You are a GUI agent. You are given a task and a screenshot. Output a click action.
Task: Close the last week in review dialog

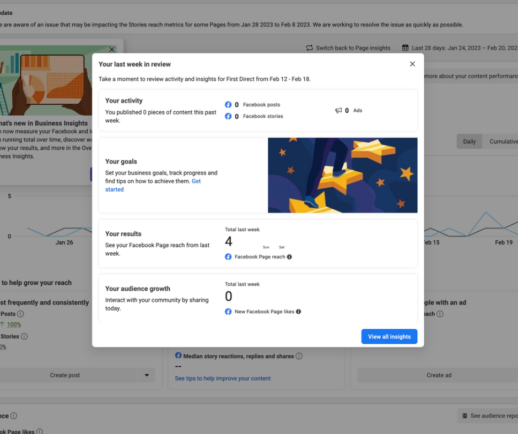(412, 64)
